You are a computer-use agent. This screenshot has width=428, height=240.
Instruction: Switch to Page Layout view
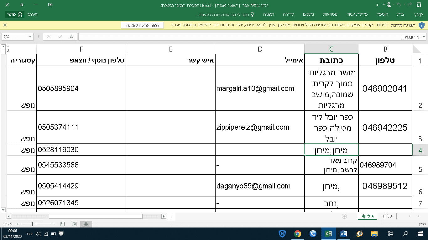(x=74, y=224)
